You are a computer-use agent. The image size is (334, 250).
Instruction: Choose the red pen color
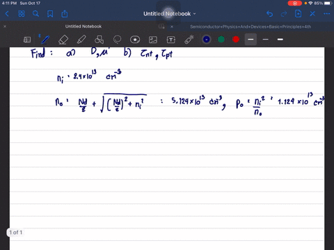[x=236, y=40]
